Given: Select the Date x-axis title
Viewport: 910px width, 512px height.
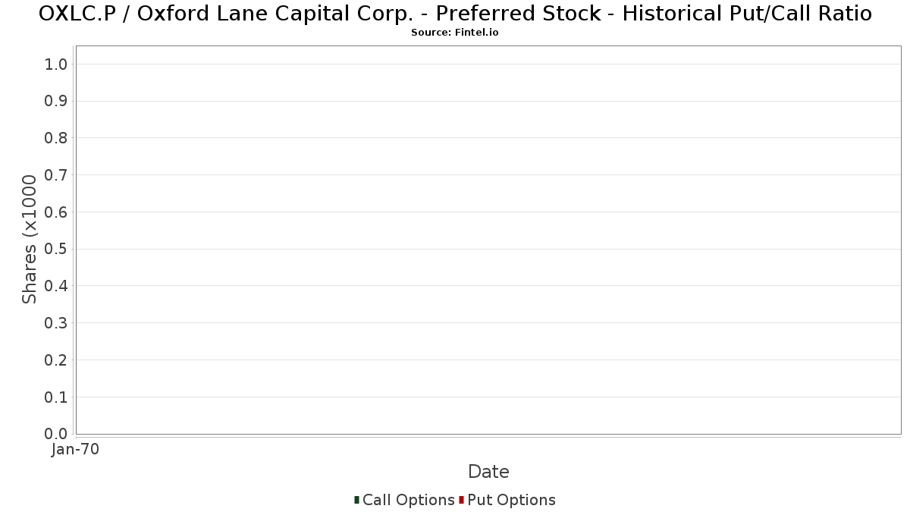Looking at the screenshot, I should tap(488, 472).
